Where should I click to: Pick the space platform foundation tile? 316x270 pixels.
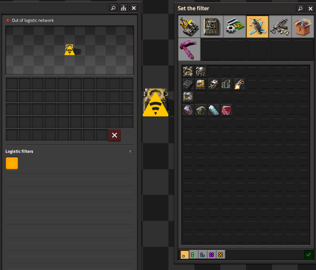pos(188,84)
